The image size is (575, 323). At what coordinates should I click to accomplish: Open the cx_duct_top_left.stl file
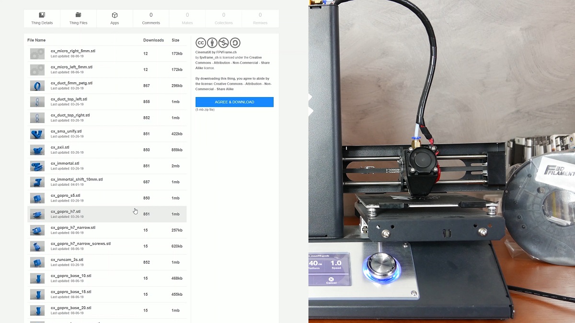tap(69, 99)
